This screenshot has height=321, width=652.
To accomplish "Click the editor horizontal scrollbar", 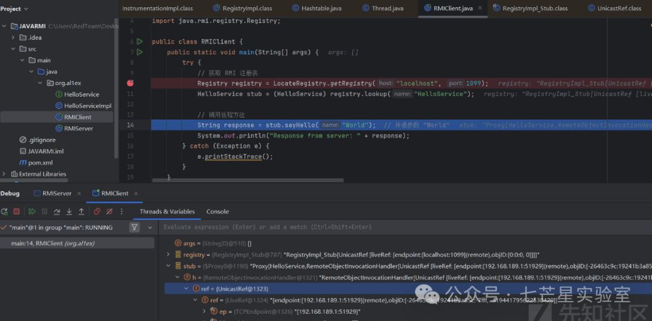I will pyautogui.click(x=248, y=180).
